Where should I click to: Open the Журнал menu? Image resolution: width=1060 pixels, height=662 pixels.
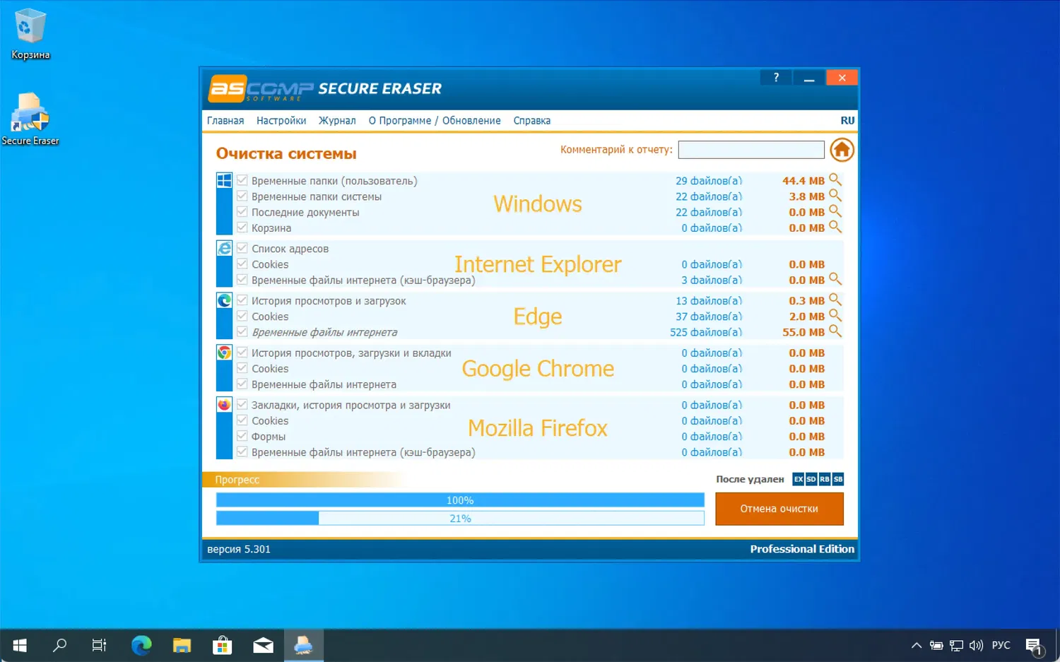pos(337,120)
